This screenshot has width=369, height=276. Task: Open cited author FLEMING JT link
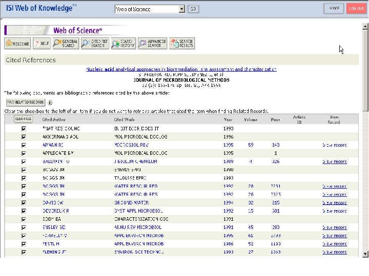tap(54, 252)
